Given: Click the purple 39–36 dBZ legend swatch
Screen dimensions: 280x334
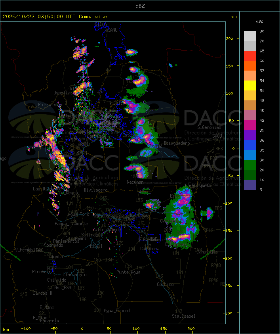Looking at the screenshot, I should [250, 135].
